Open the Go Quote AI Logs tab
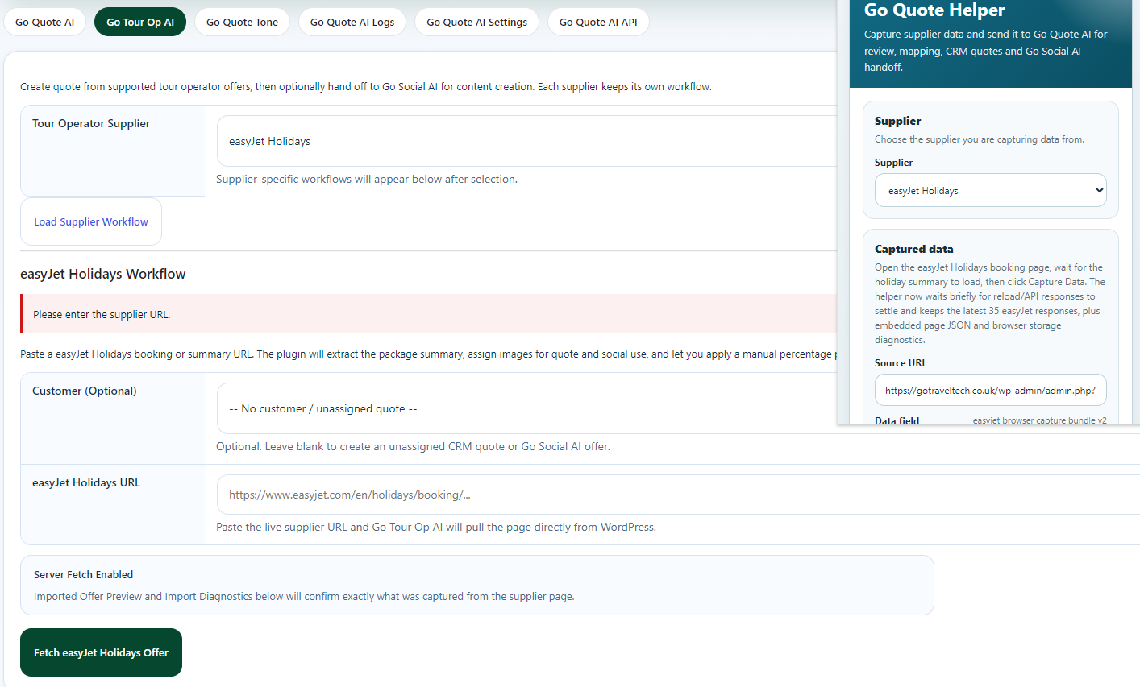 click(x=352, y=22)
